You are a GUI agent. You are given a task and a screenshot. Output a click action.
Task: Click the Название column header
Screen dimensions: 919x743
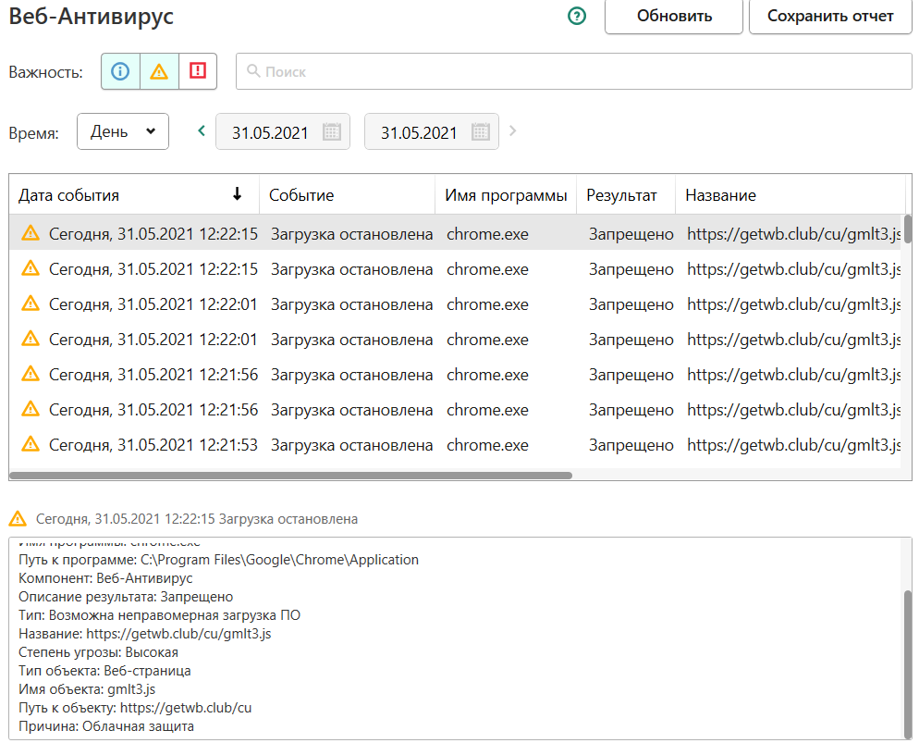720,195
